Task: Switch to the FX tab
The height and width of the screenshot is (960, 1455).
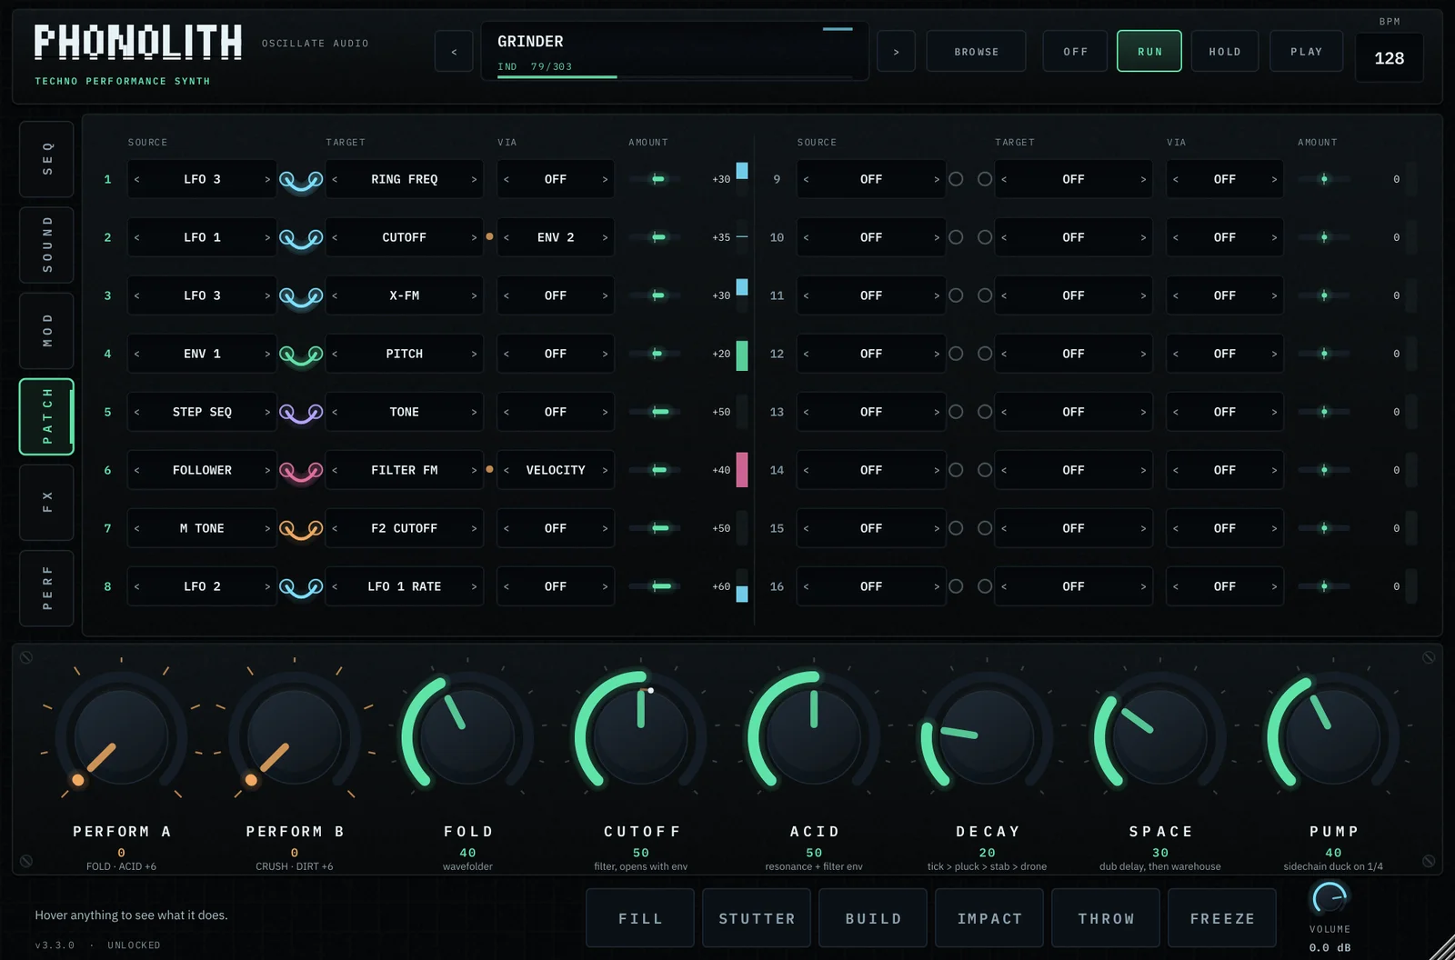Action: [x=47, y=502]
